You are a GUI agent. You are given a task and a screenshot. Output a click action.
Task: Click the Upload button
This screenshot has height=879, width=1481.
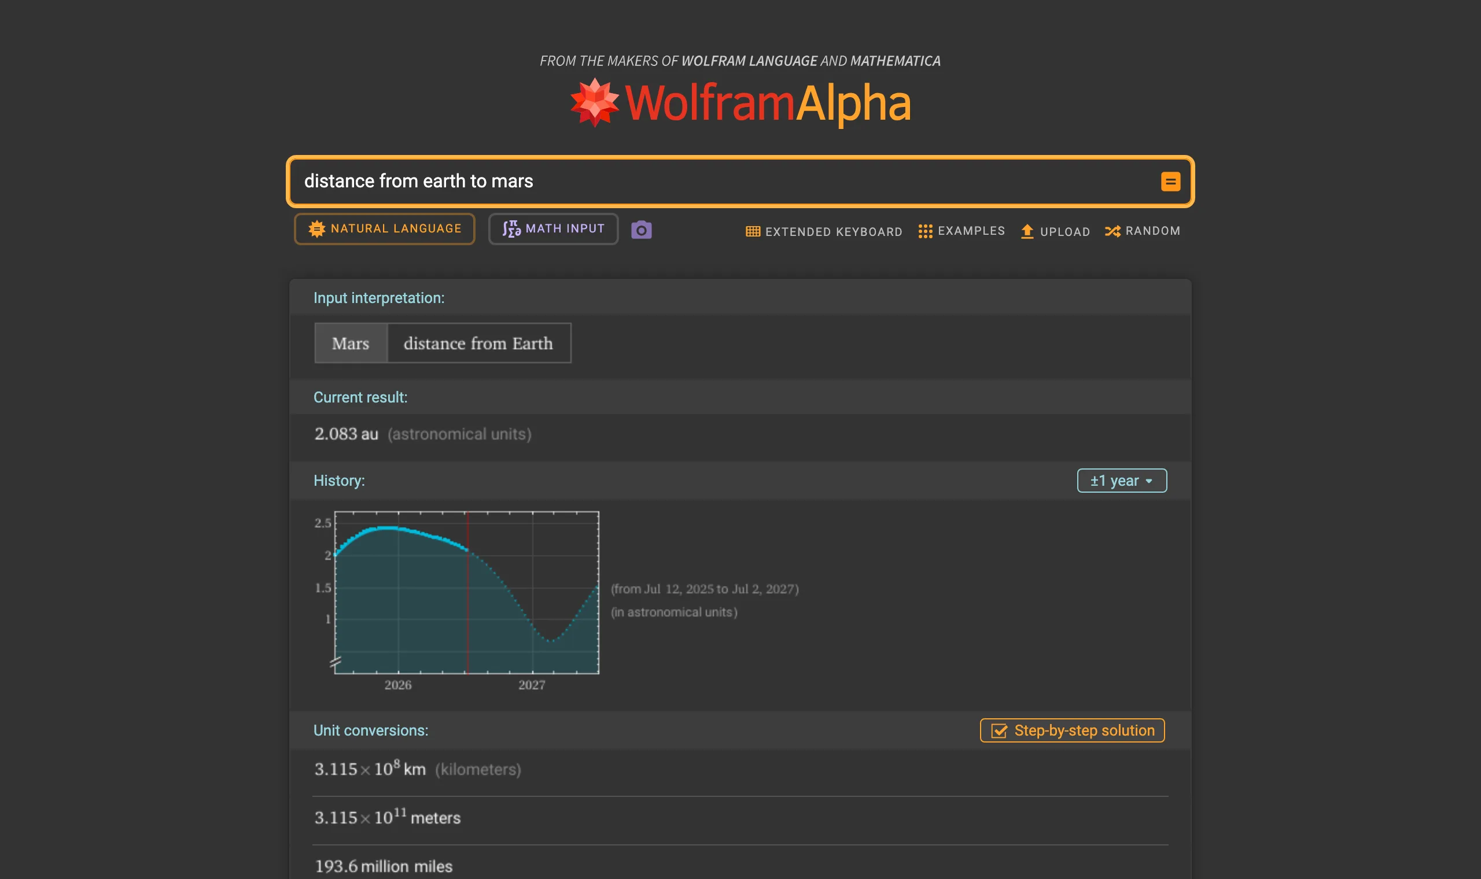[x=1055, y=231]
